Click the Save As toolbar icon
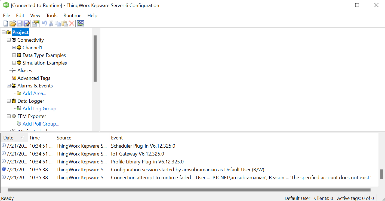 pos(27,23)
